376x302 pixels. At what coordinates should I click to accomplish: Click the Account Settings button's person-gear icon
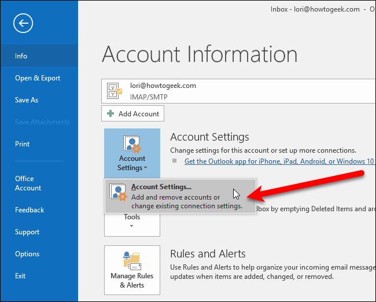132,144
